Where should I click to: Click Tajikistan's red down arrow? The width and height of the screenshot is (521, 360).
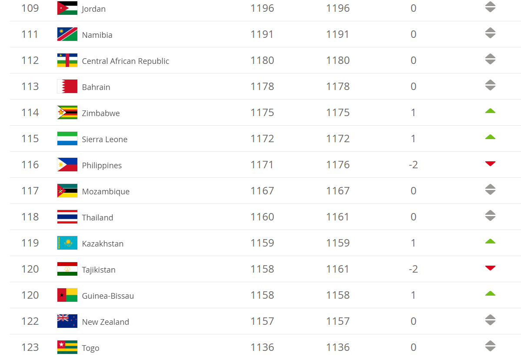point(490,268)
